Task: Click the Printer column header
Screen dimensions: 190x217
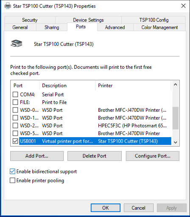Action: pyautogui.click(x=133, y=85)
